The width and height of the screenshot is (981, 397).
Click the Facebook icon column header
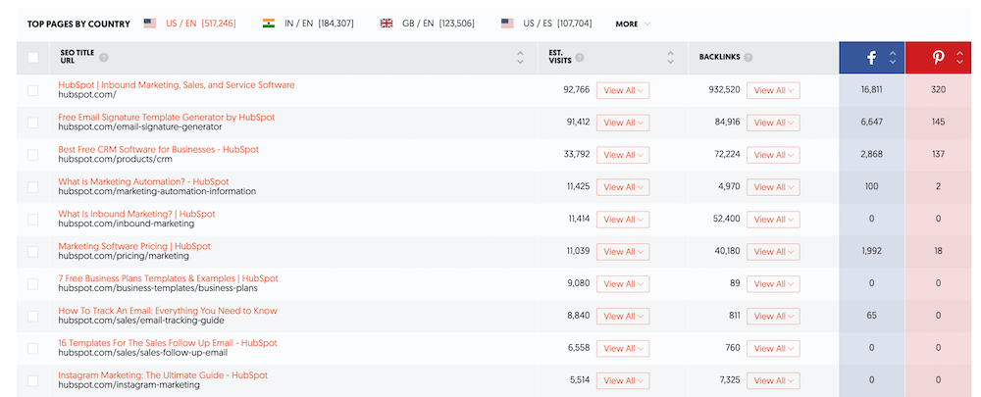[x=871, y=58]
